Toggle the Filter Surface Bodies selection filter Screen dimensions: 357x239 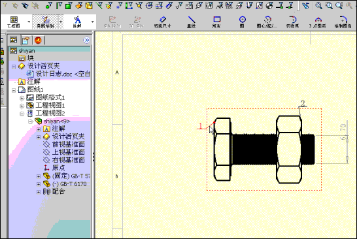pyautogui.click(x=78, y=5)
